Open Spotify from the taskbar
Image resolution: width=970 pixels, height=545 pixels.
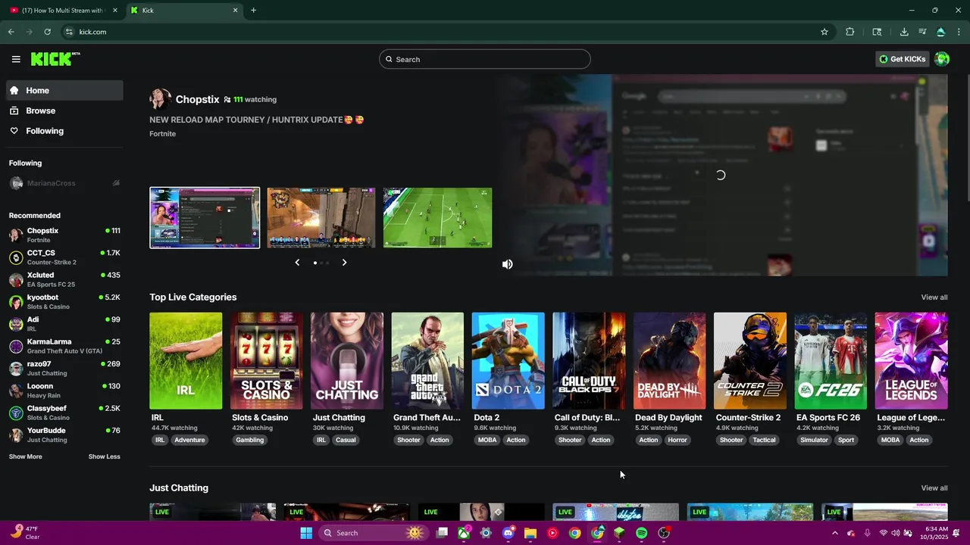click(x=641, y=533)
